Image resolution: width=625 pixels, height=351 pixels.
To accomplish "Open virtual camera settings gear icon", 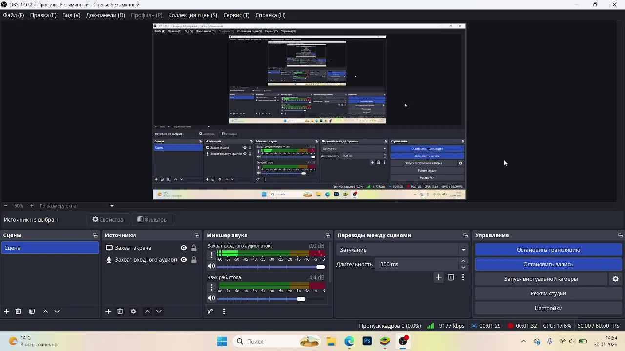I will 616,279.
